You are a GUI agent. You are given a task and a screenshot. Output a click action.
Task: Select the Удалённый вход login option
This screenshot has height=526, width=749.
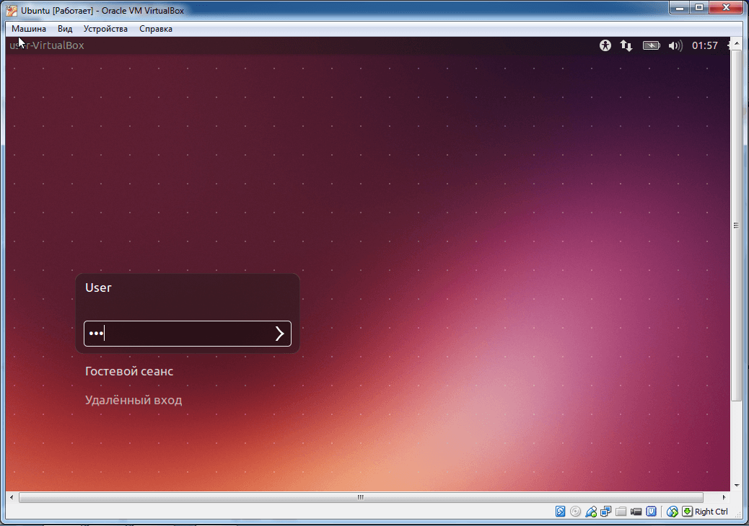pyautogui.click(x=133, y=400)
